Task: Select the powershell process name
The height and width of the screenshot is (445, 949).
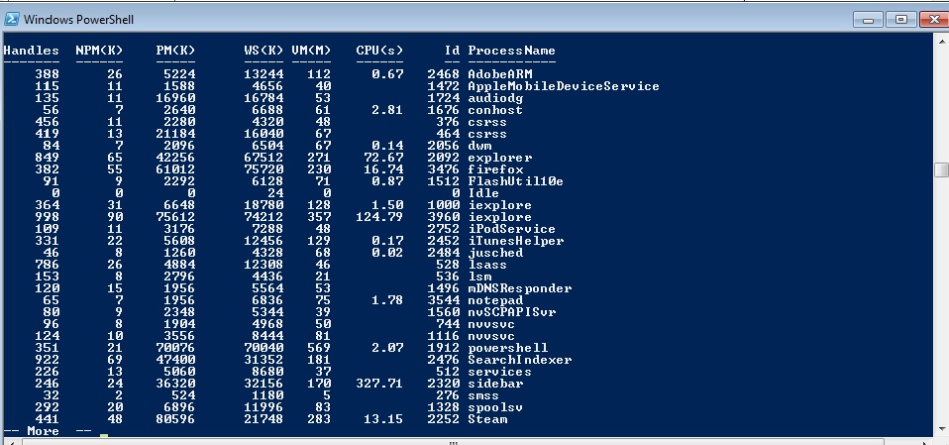Action: 508,348
